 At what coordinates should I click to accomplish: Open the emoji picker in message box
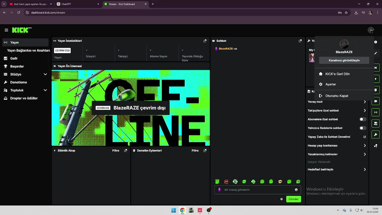296,190
